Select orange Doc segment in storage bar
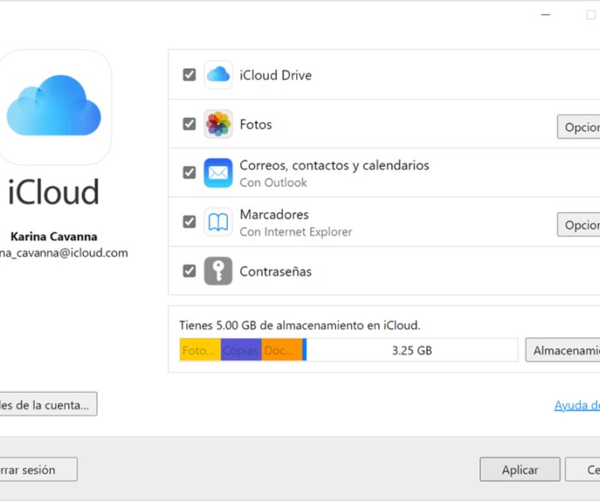The width and height of the screenshot is (600, 501). click(x=282, y=350)
